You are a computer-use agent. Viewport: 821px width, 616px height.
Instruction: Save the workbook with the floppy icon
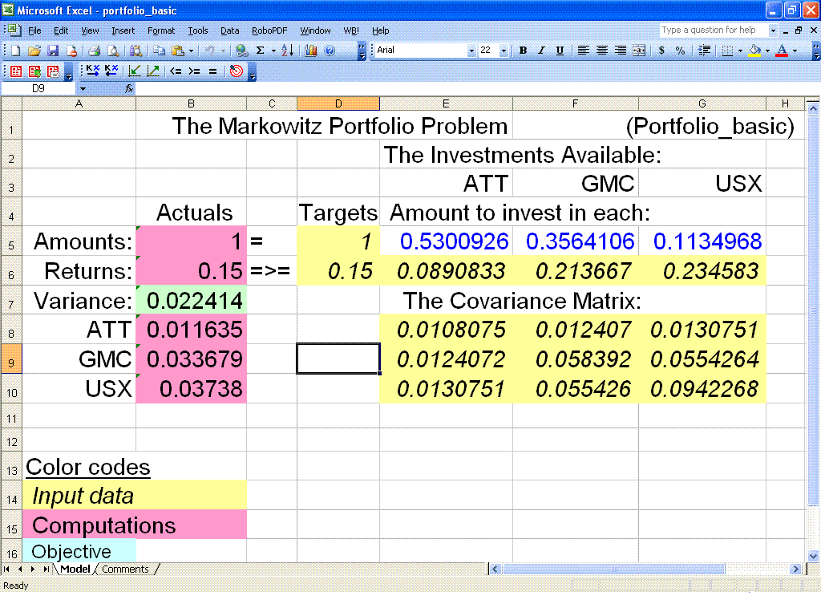53,51
